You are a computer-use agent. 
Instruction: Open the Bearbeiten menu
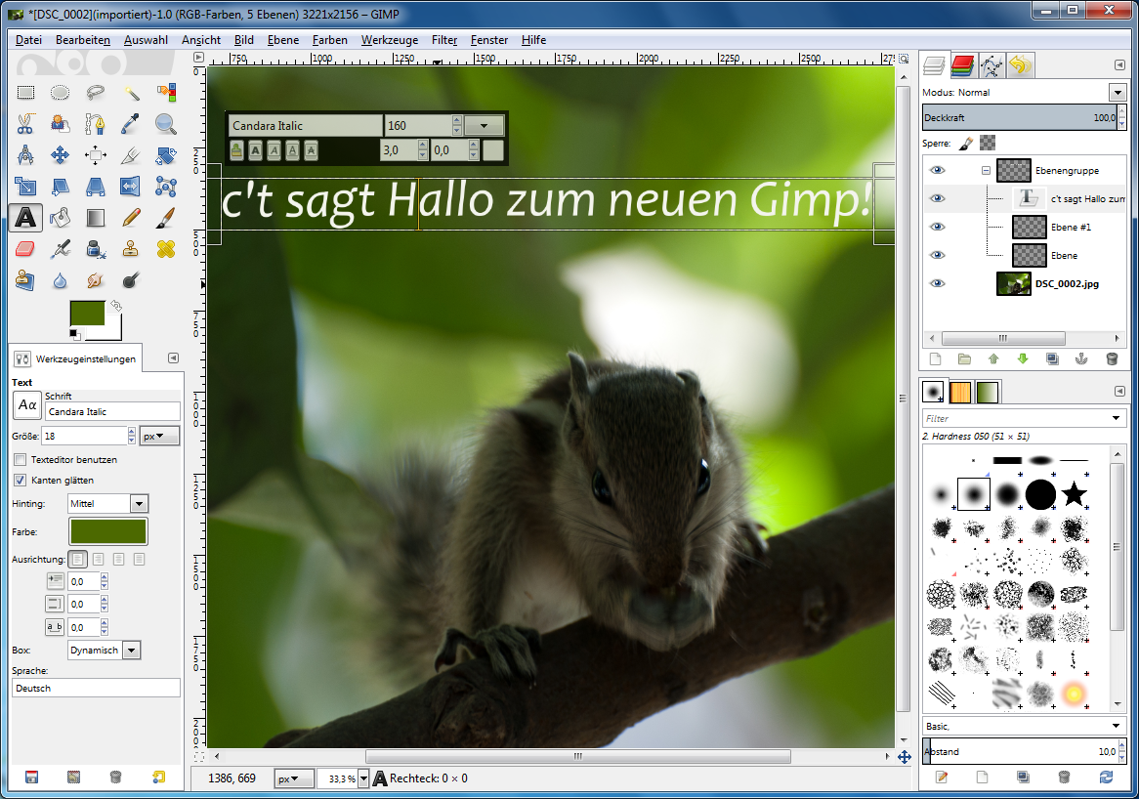(83, 40)
